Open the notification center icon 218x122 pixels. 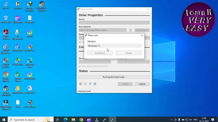tap(213, 120)
